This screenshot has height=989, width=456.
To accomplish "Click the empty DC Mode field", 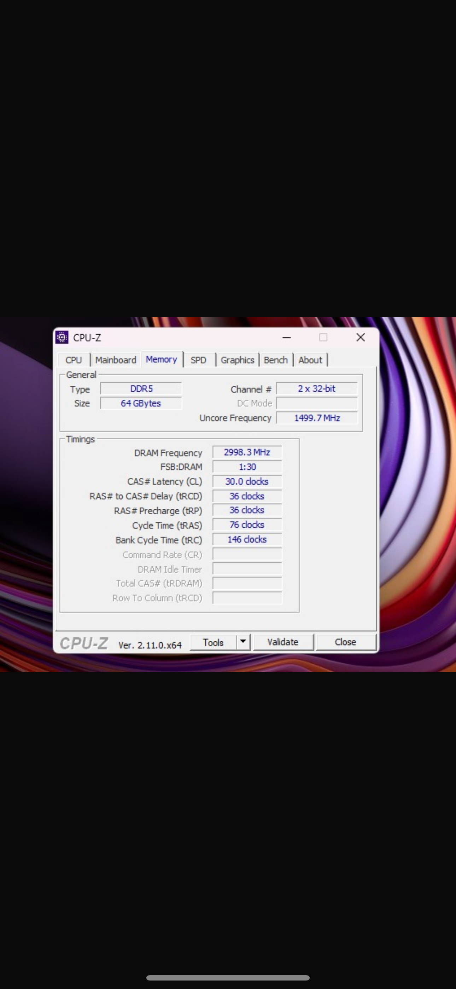I will tap(317, 403).
